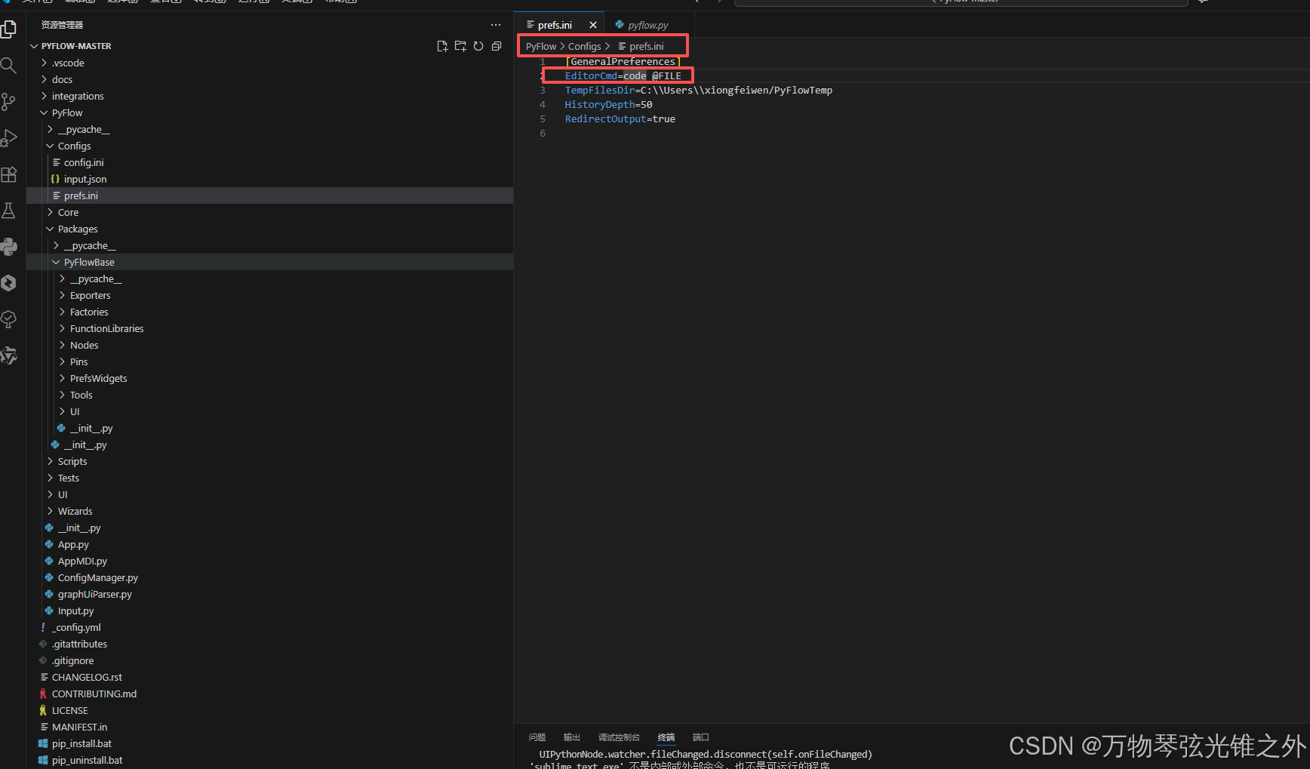Open .gitattributes in the file tree
The image size is (1310, 769).
pos(79,644)
